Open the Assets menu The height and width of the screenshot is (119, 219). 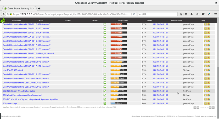tap(68, 20)
